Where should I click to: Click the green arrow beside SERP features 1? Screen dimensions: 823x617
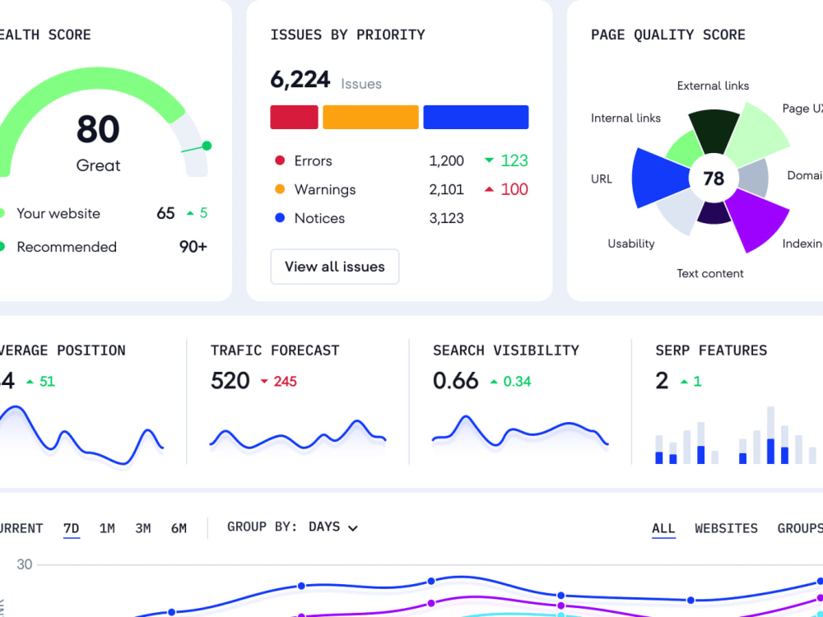684,382
